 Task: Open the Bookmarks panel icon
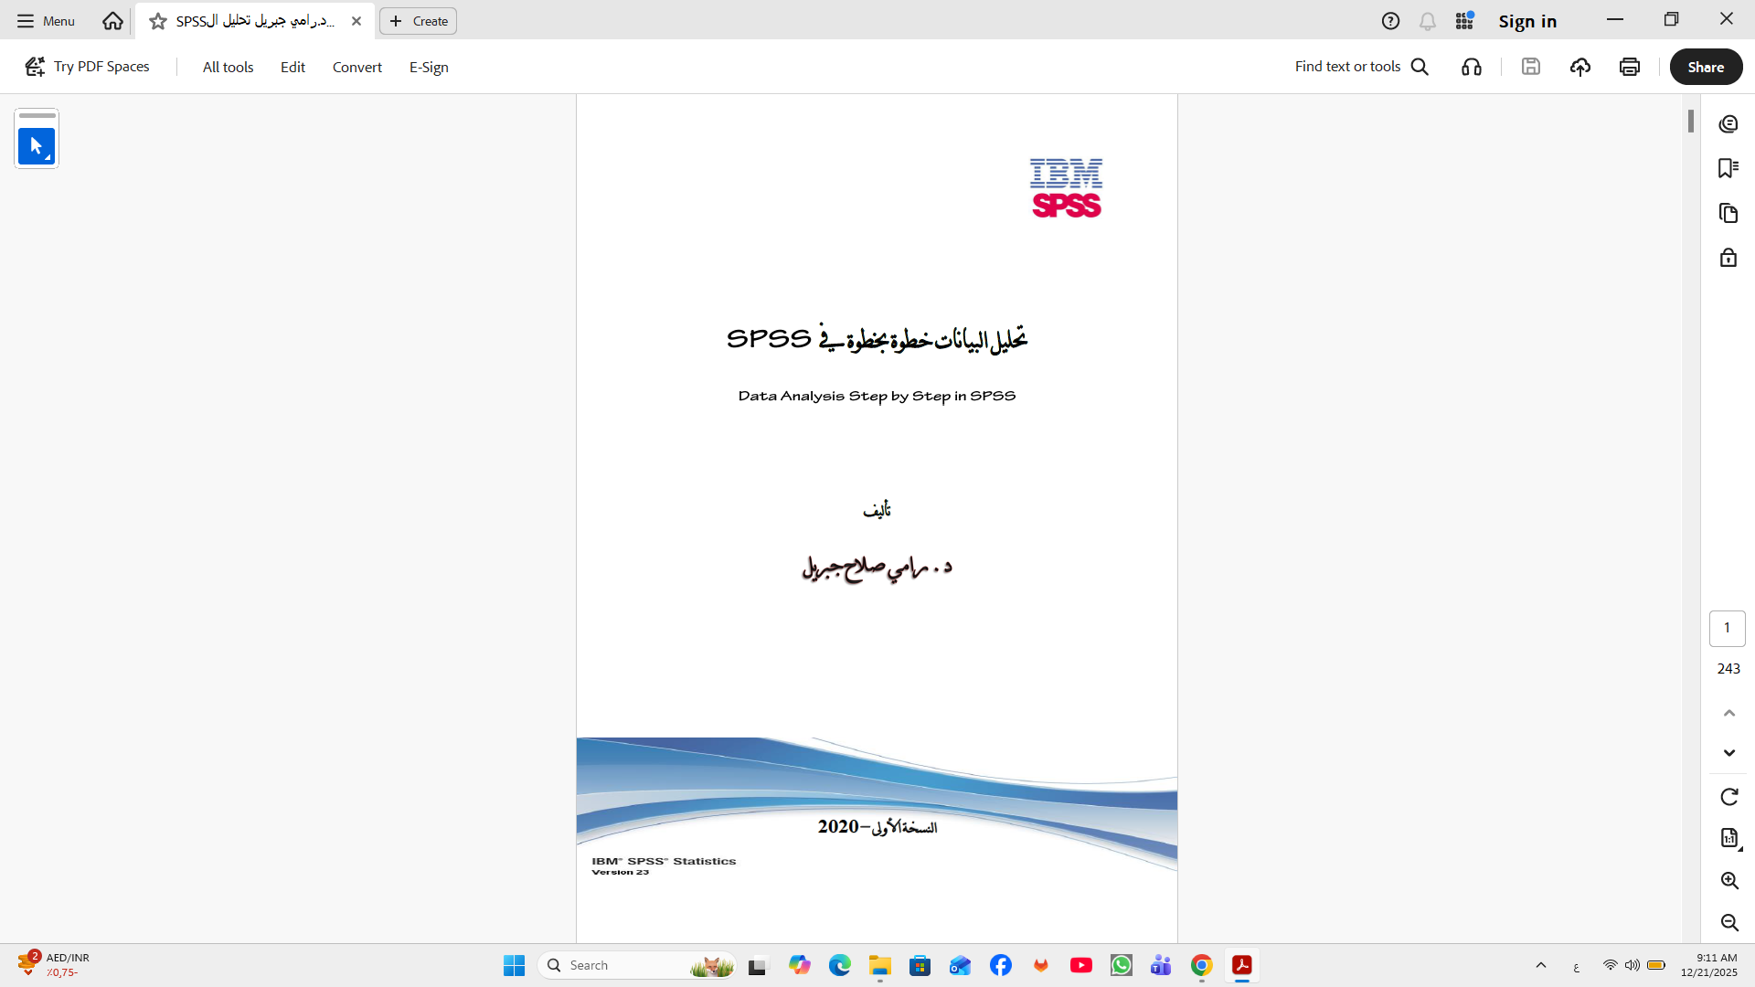1728,168
